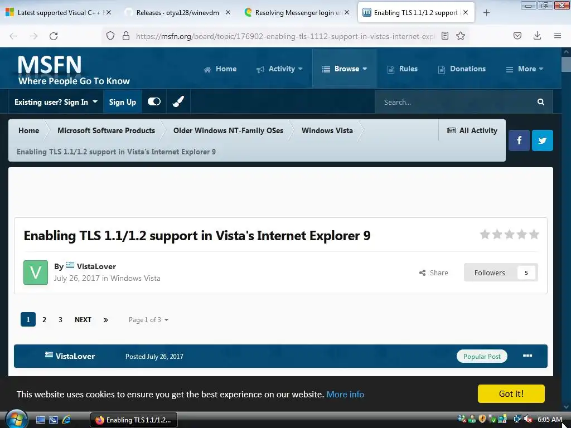Open tracking protection shield icon
Screen dimensions: 571x428
110,36
